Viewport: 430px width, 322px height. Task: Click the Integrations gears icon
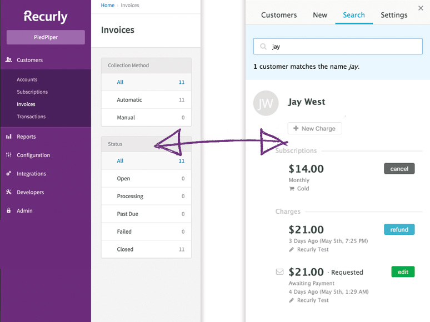point(9,173)
